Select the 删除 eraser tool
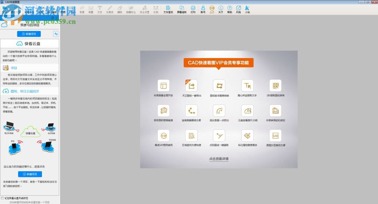378x204 pixels. pos(120,10)
